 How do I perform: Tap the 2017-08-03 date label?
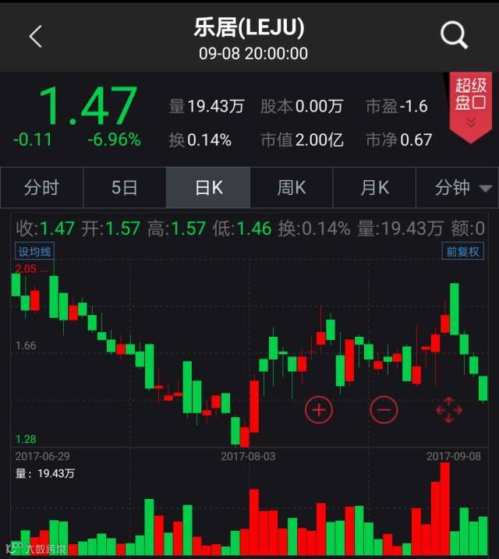click(248, 456)
